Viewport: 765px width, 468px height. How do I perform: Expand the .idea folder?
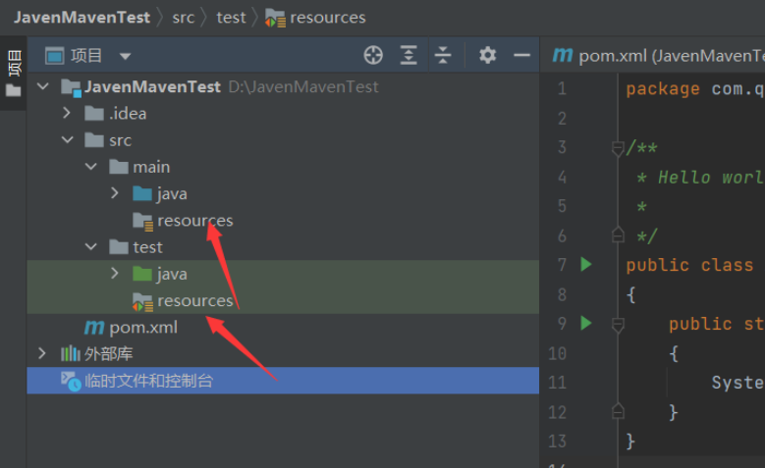click(67, 114)
